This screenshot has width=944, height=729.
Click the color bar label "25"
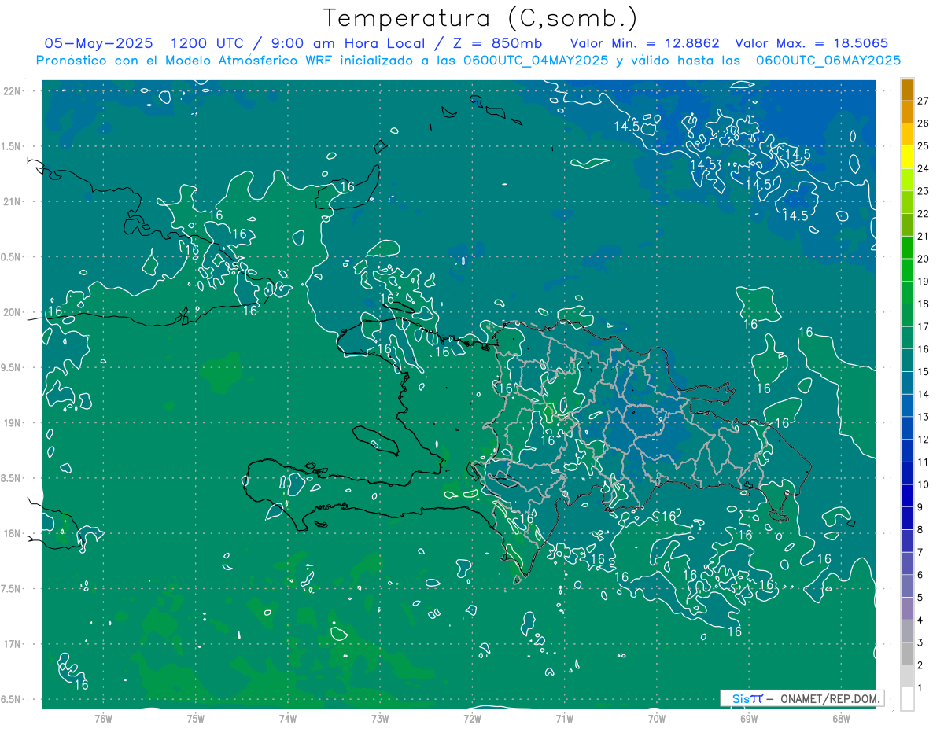point(924,145)
